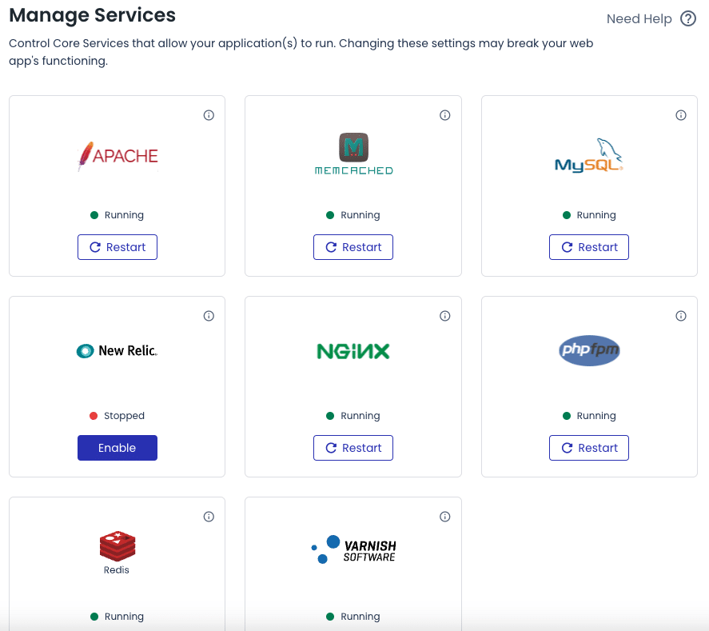Show info for the New Relic service
709x631 pixels.
[209, 316]
